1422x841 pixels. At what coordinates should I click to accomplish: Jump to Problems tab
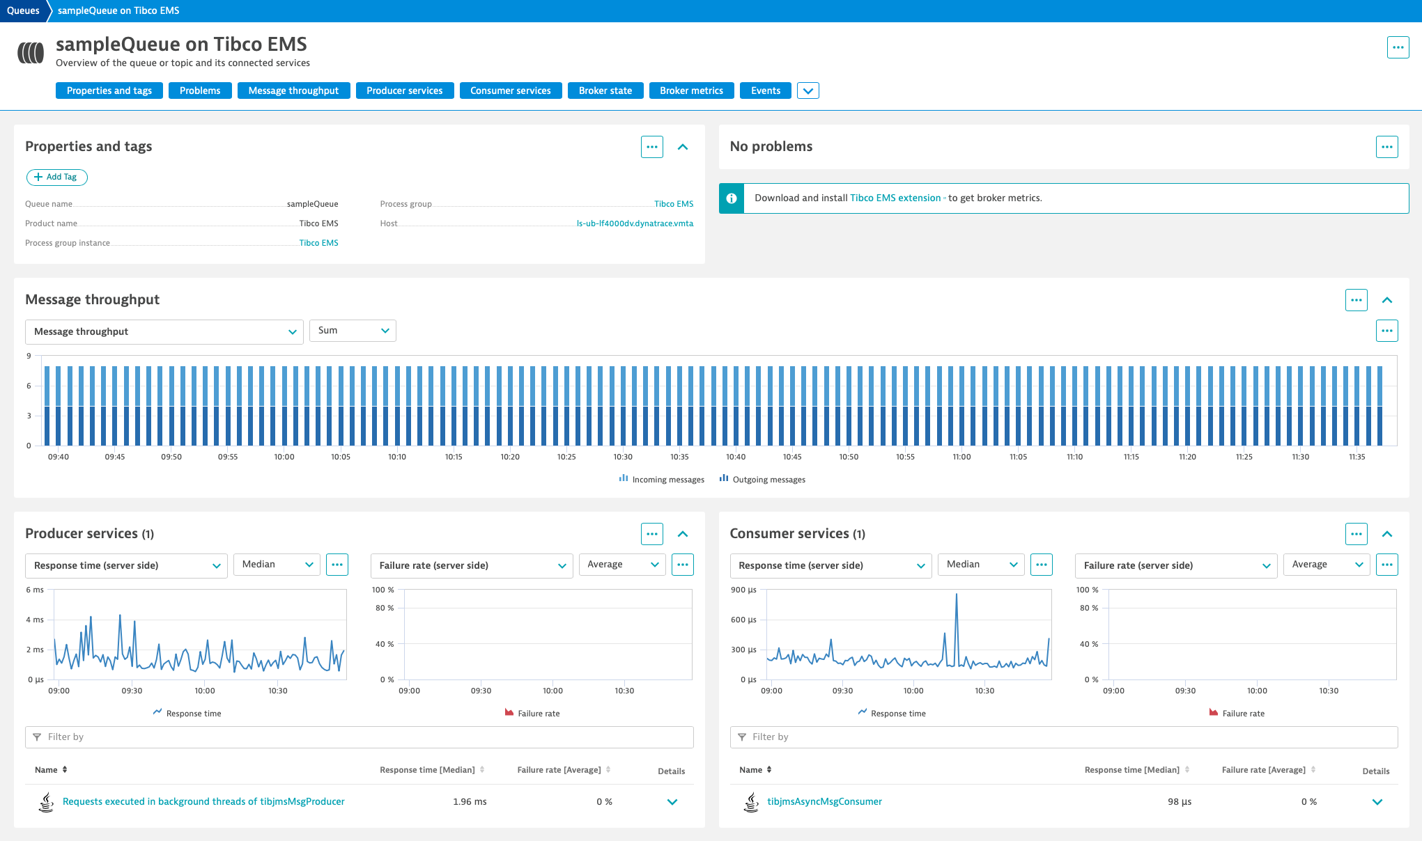pos(200,91)
